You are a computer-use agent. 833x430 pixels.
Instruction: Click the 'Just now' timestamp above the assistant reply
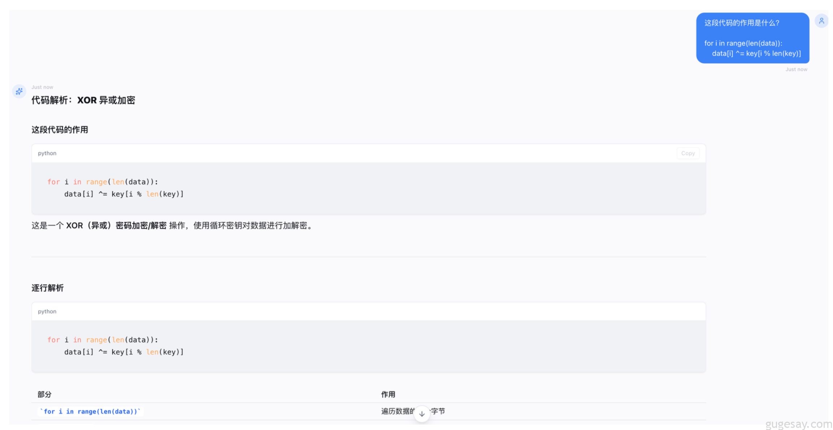pyautogui.click(x=42, y=87)
